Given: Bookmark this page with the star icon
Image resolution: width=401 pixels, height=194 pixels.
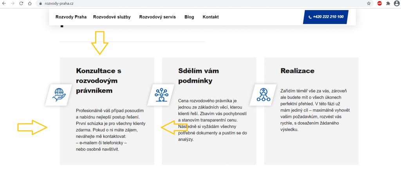Looking at the screenshot, I should (369, 3).
